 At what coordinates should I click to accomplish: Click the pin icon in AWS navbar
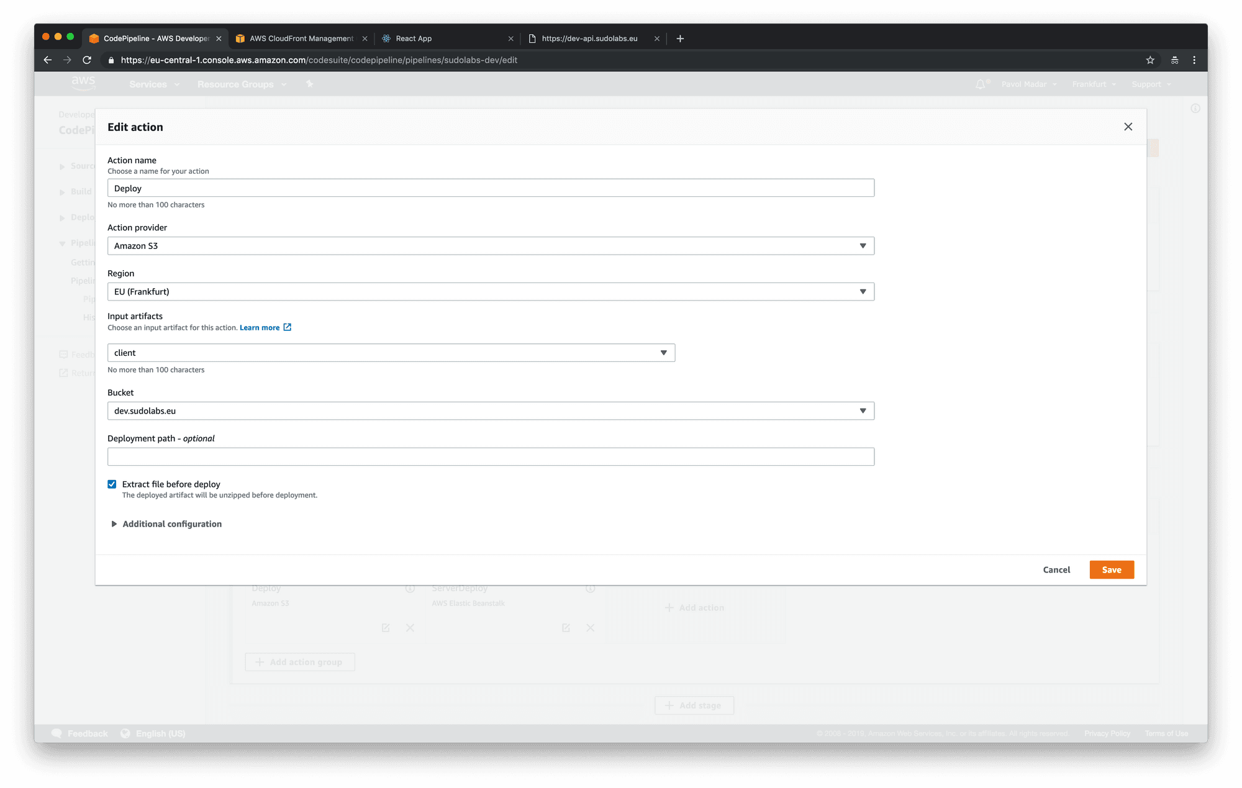click(309, 84)
